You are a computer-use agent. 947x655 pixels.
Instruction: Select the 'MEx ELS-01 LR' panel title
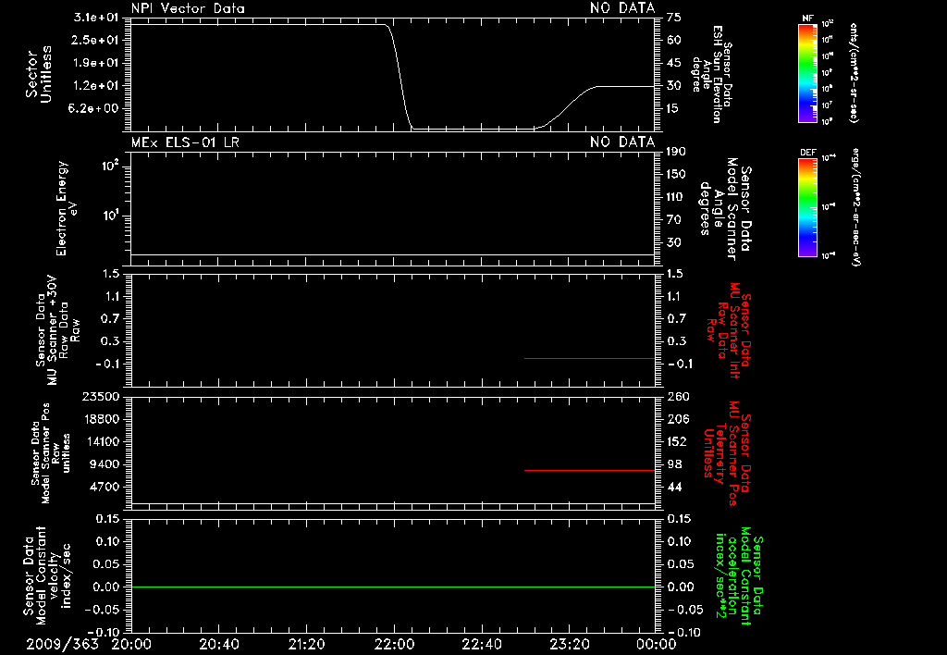(x=185, y=142)
